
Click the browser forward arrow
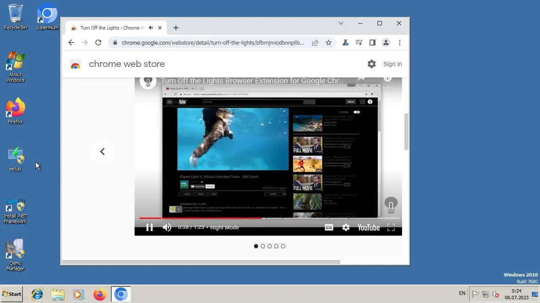(x=85, y=43)
